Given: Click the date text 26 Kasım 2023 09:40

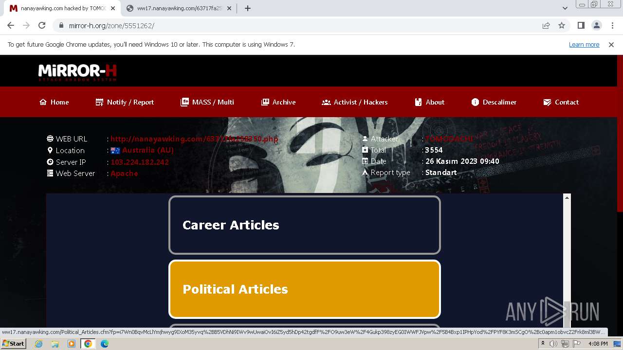Looking at the screenshot, I should click(x=462, y=161).
